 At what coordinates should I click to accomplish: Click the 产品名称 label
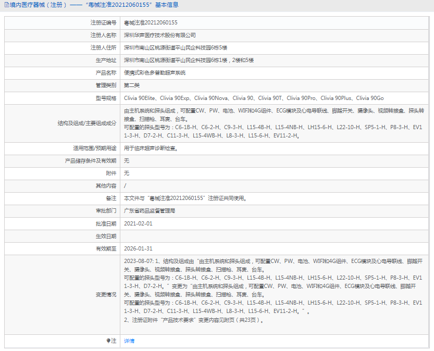[106, 73]
